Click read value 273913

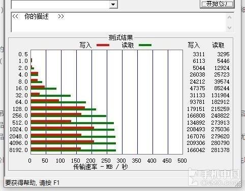click(220, 123)
